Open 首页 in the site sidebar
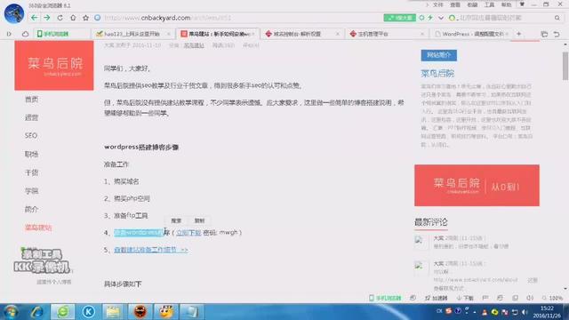This screenshot has height=320, width=569. 32,99
